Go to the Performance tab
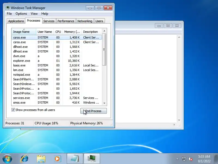The image size is (218, 164). pos(66,21)
